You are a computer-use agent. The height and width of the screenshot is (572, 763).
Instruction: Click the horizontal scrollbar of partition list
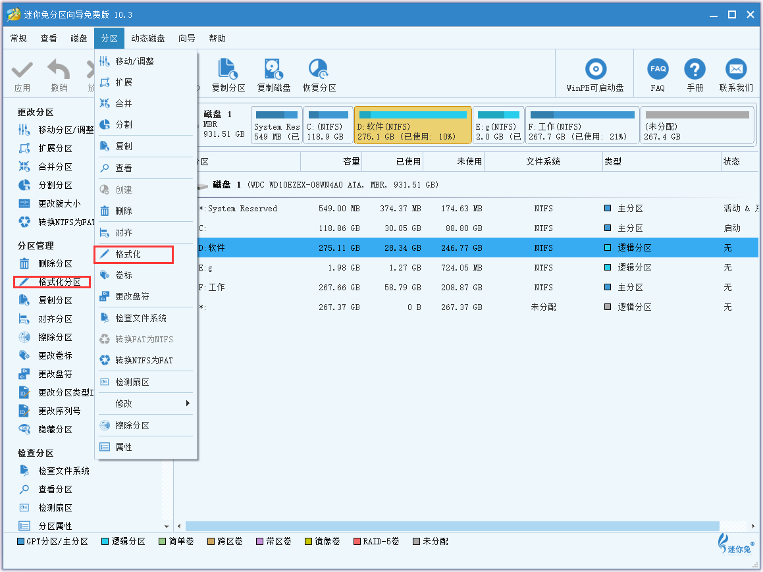coord(452,527)
